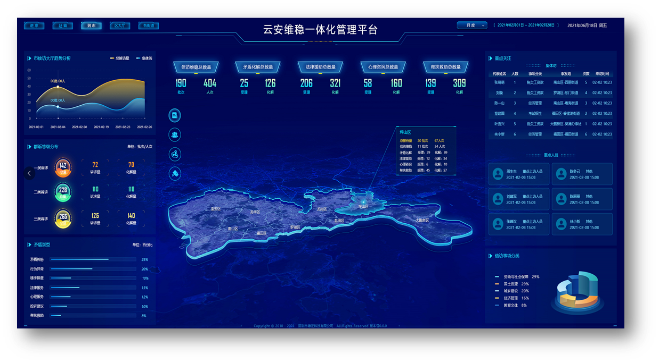Switch to the 进京 tab
Viewport: 659px width, 363px height.
[34, 26]
